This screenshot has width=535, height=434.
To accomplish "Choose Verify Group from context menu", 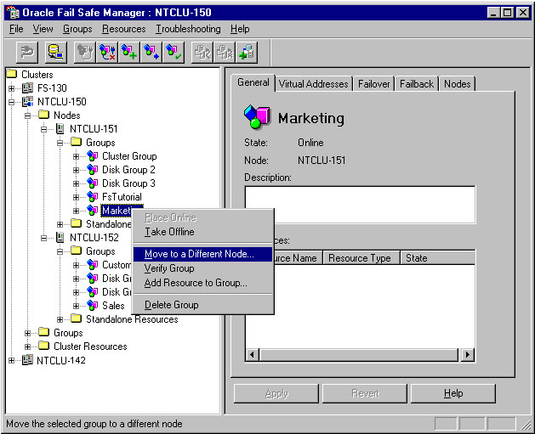I will click(203, 268).
